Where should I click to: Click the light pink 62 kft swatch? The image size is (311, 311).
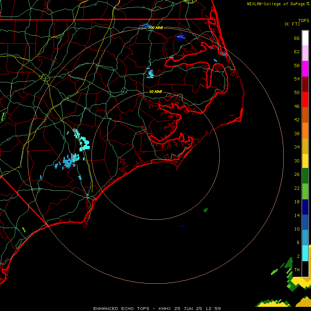pyautogui.click(x=305, y=53)
